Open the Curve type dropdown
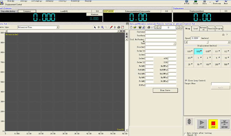Screen dimensions: 231x136 58,27
